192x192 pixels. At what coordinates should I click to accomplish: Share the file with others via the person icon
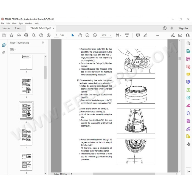(188, 35)
